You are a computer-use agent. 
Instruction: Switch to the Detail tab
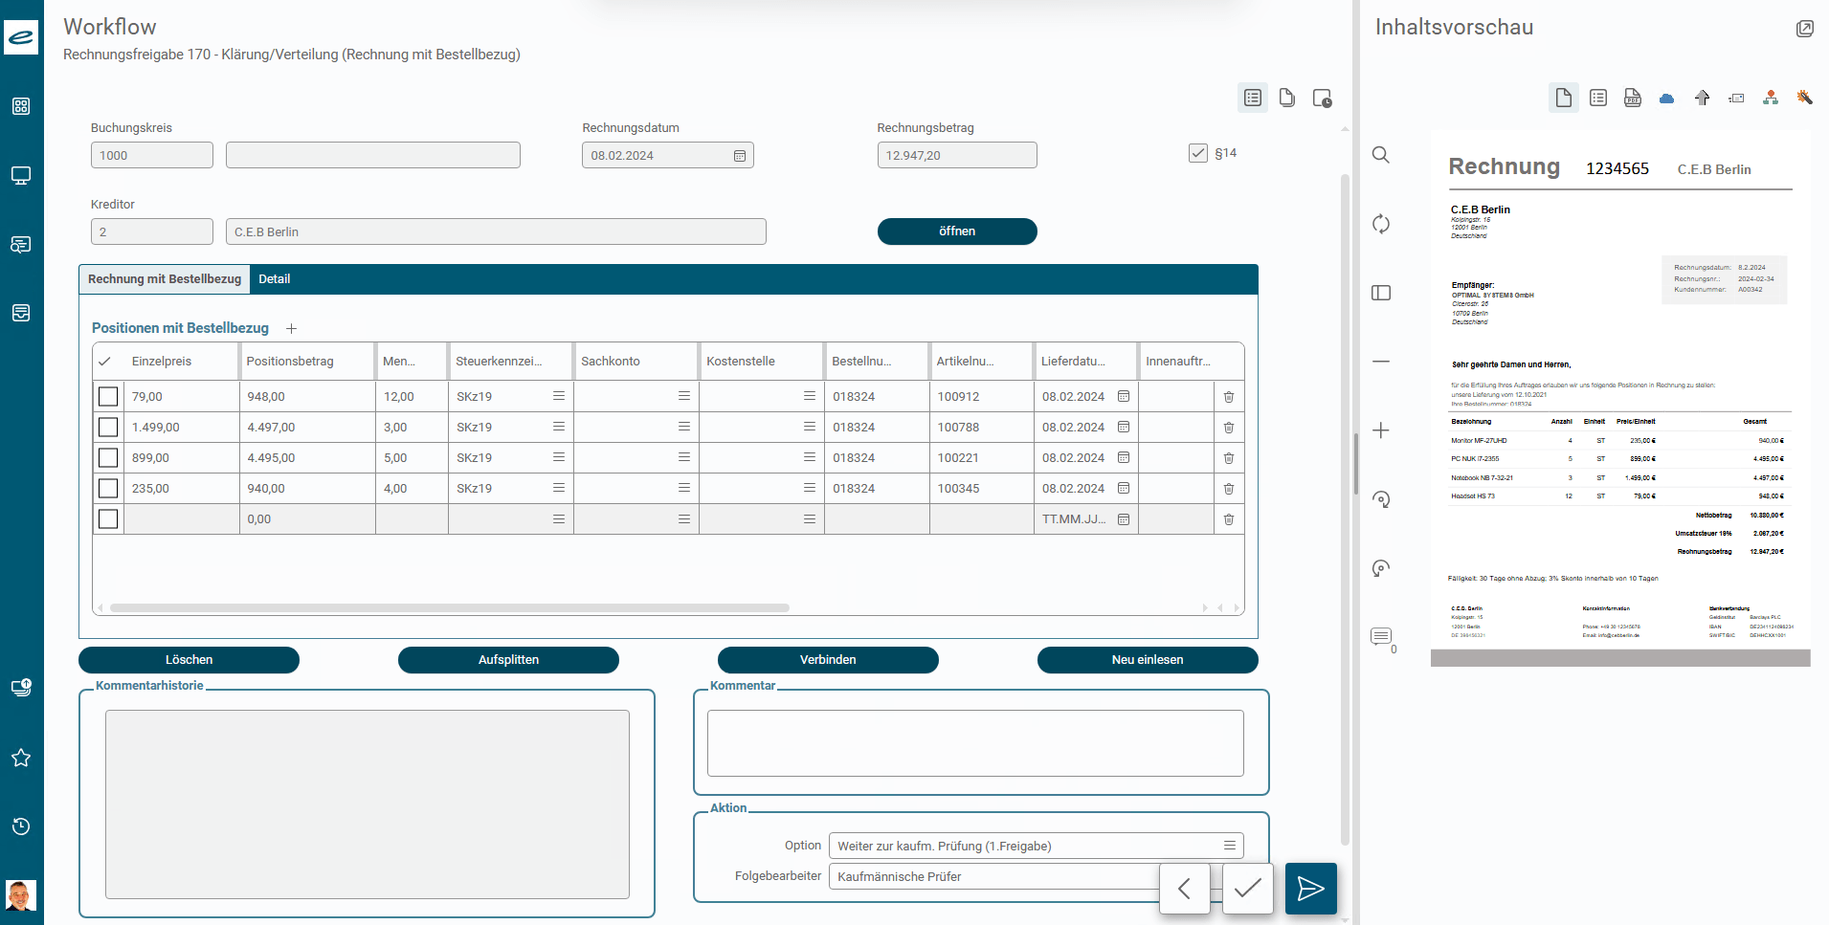click(274, 279)
